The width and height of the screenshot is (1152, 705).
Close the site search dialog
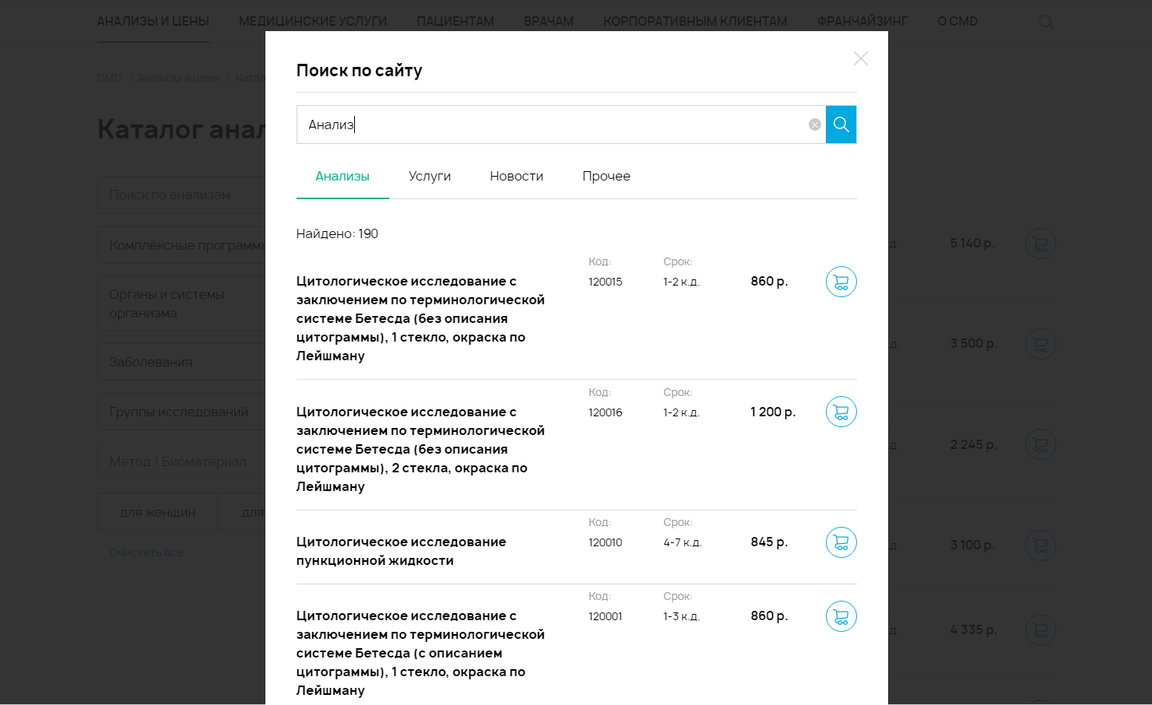pos(860,58)
